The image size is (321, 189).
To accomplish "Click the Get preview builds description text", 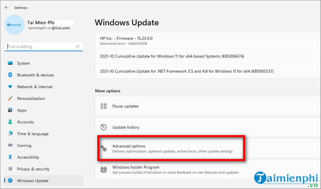I will pyautogui.click(x=175, y=172).
